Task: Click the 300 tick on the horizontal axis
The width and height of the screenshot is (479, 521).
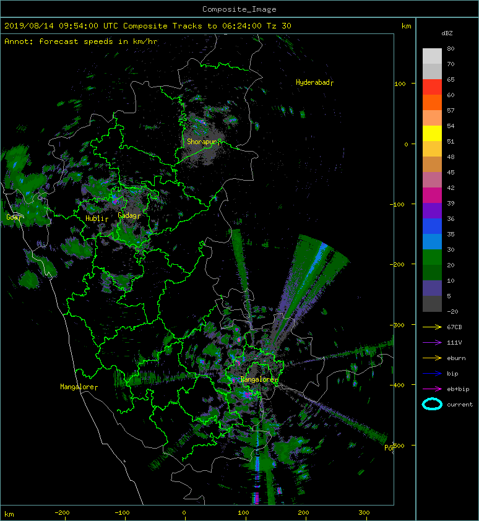Action: pyautogui.click(x=364, y=513)
